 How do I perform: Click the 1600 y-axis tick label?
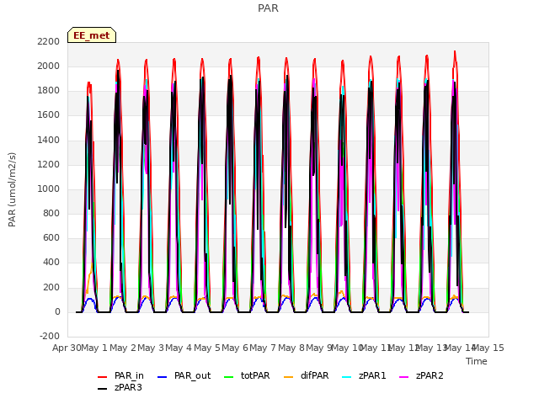[x=49, y=115]
